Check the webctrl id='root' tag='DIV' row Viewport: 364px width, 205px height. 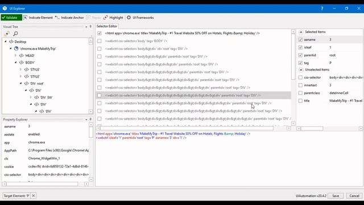(100, 49)
